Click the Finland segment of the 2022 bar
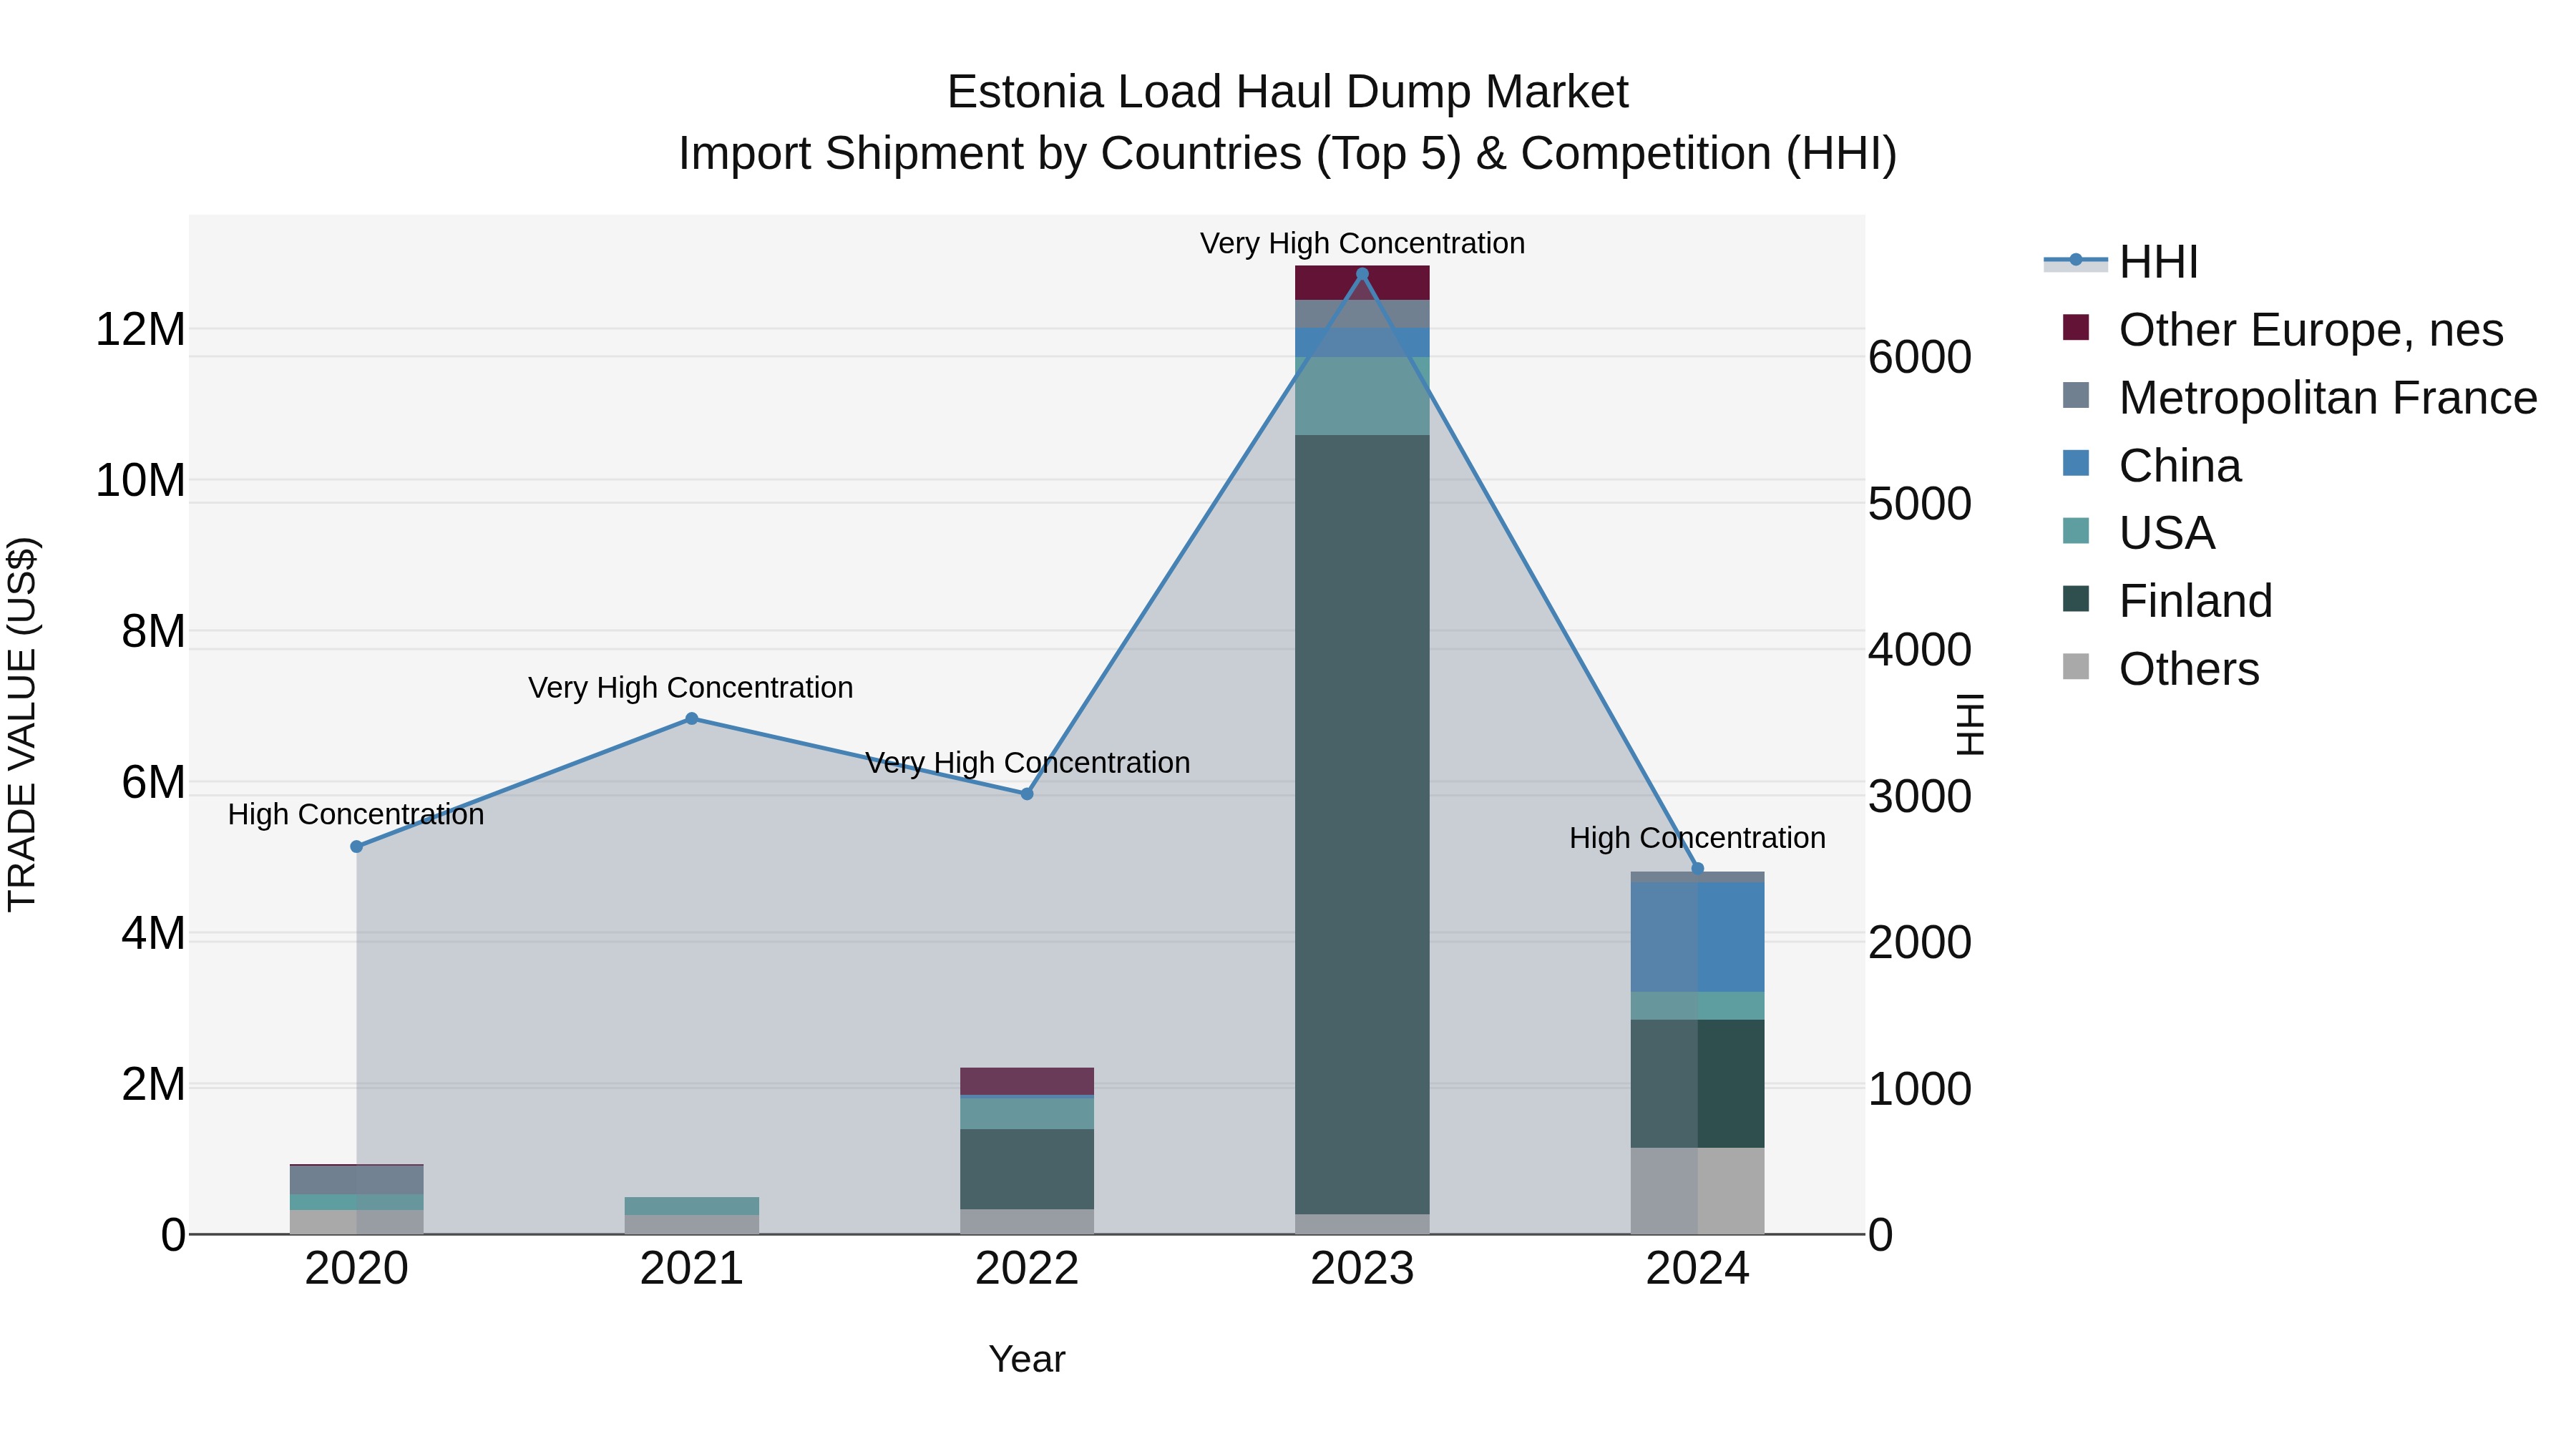The image size is (2576, 1449). (1027, 1170)
